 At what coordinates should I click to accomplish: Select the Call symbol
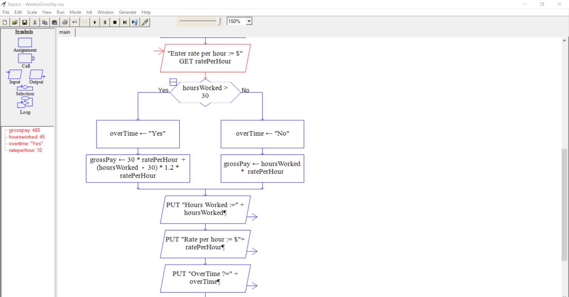click(x=25, y=59)
